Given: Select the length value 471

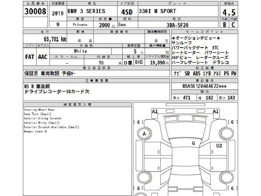Looking at the screenshot, I should pos(187,98).
